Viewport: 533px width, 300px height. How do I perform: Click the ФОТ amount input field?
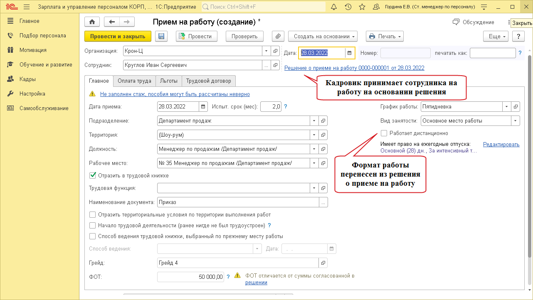(x=191, y=276)
